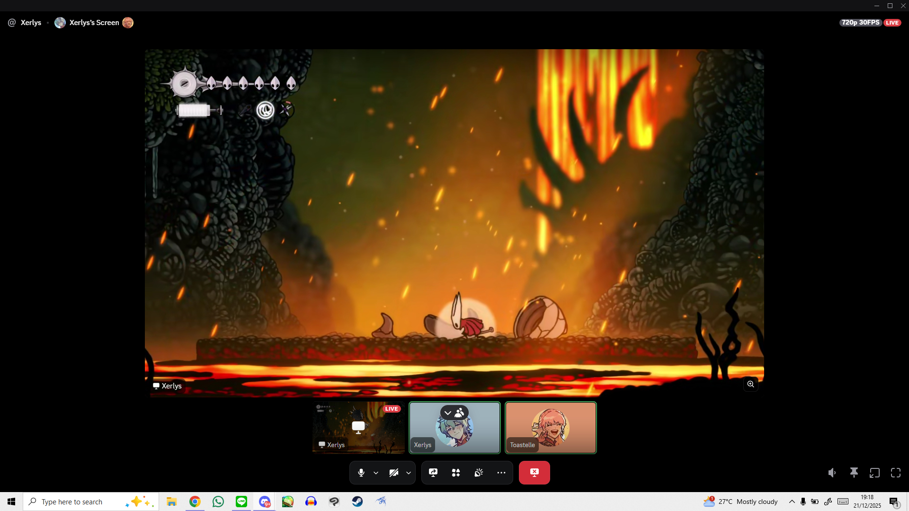909x511 pixels.
Task: Mute the microphone in call controls
Action: pos(361,473)
